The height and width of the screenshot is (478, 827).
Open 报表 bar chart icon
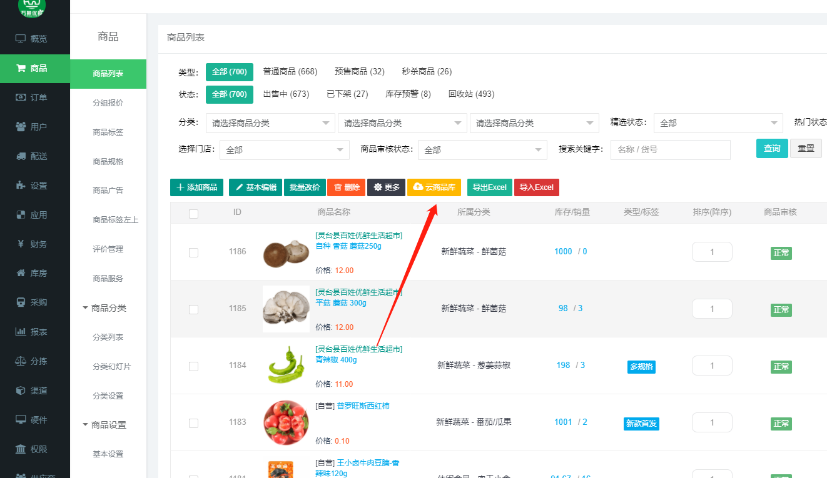[x=21, y=332]
